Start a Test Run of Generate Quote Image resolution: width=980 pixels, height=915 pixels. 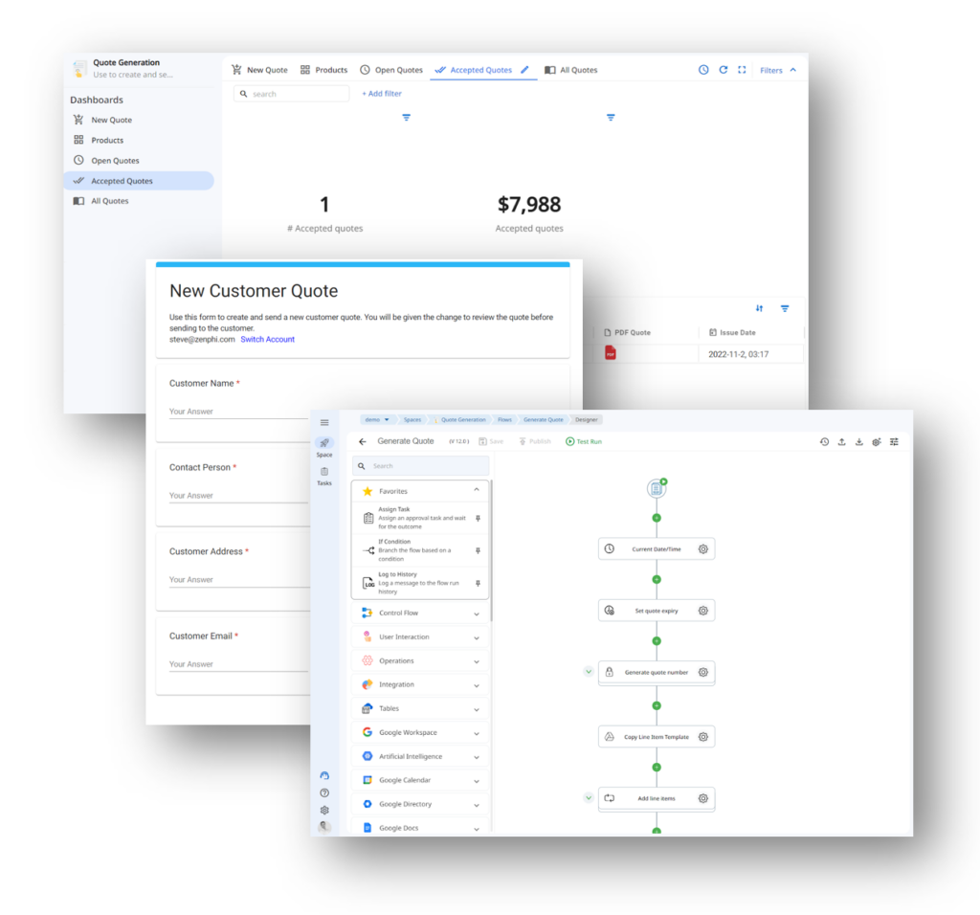584,441
